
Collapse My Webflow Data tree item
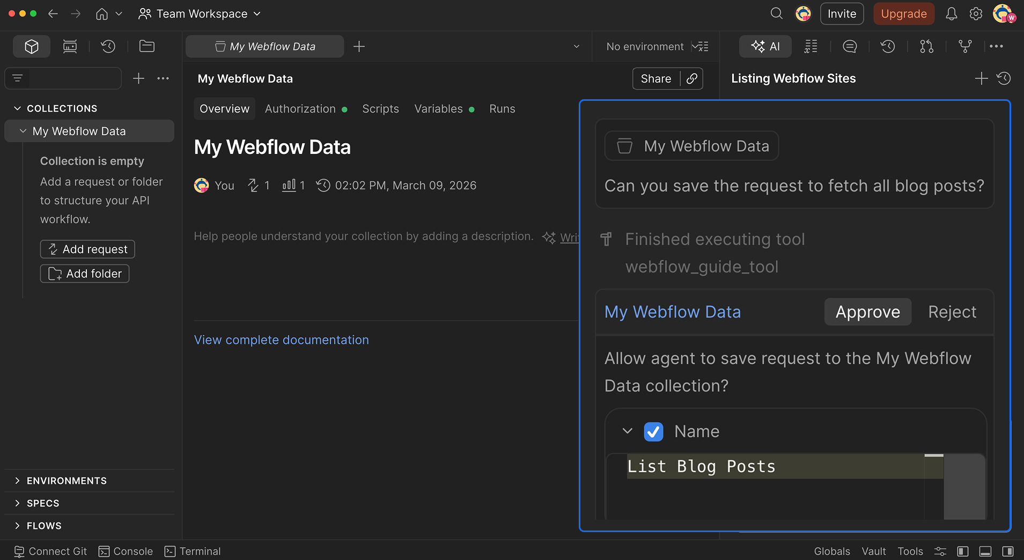click(x=23, y=131)
